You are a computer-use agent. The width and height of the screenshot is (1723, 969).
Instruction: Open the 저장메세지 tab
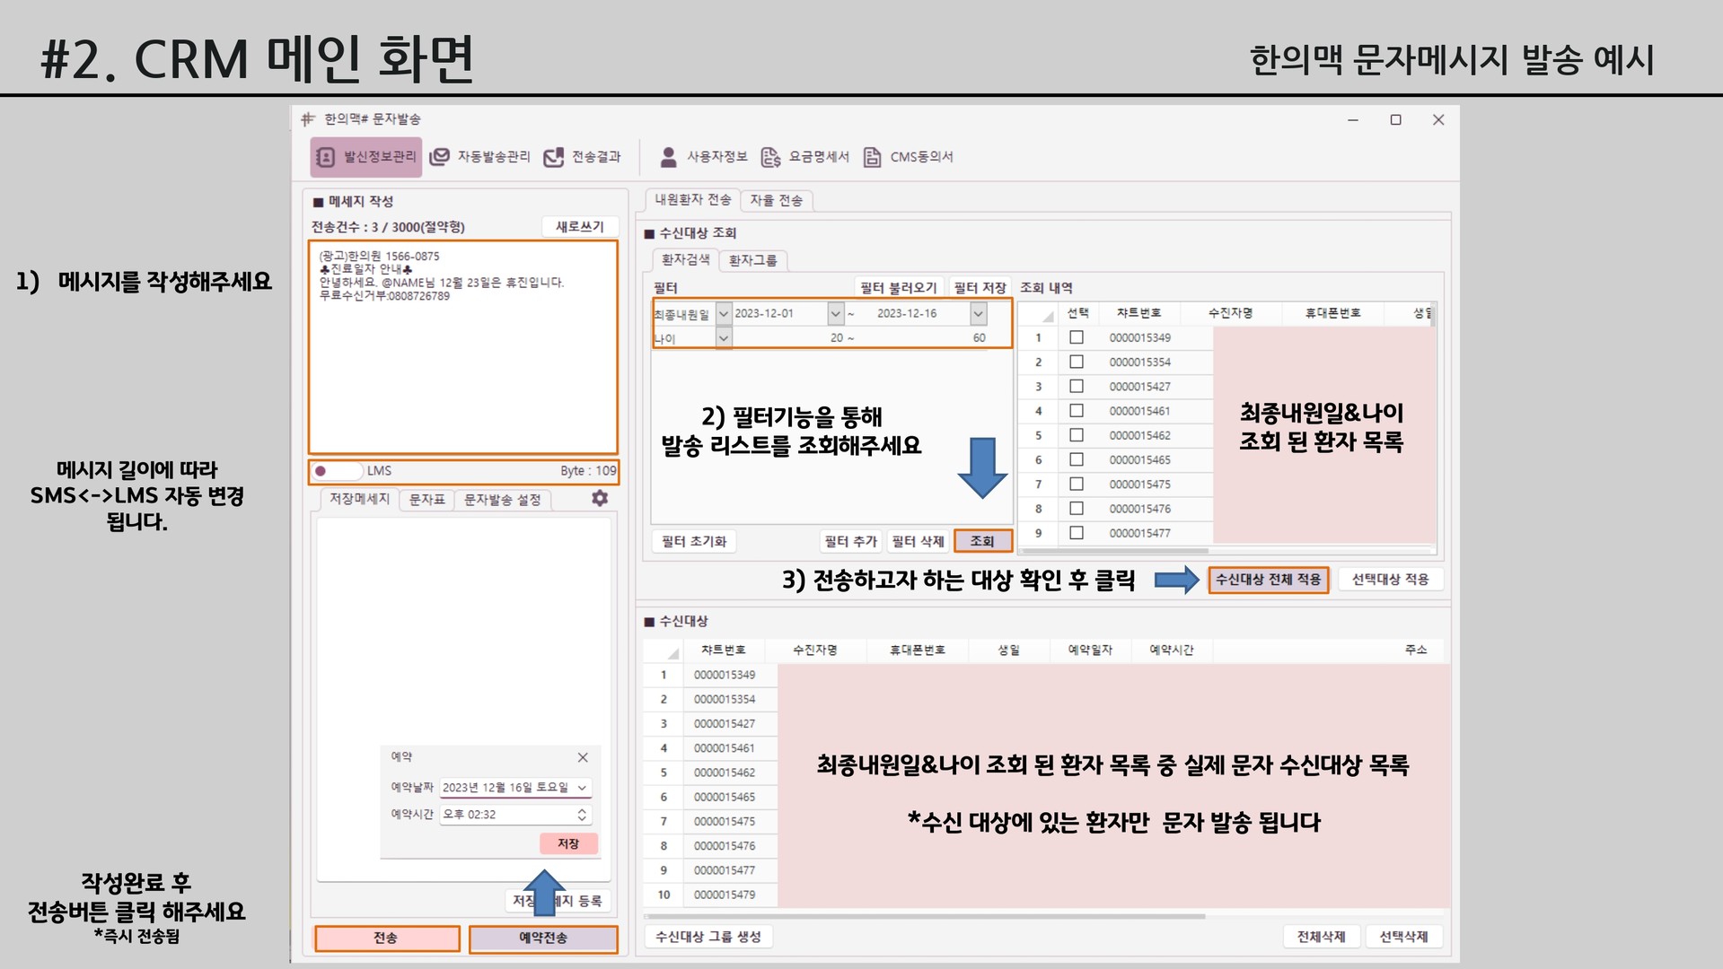pyautogui.click(x=359, y=500)
